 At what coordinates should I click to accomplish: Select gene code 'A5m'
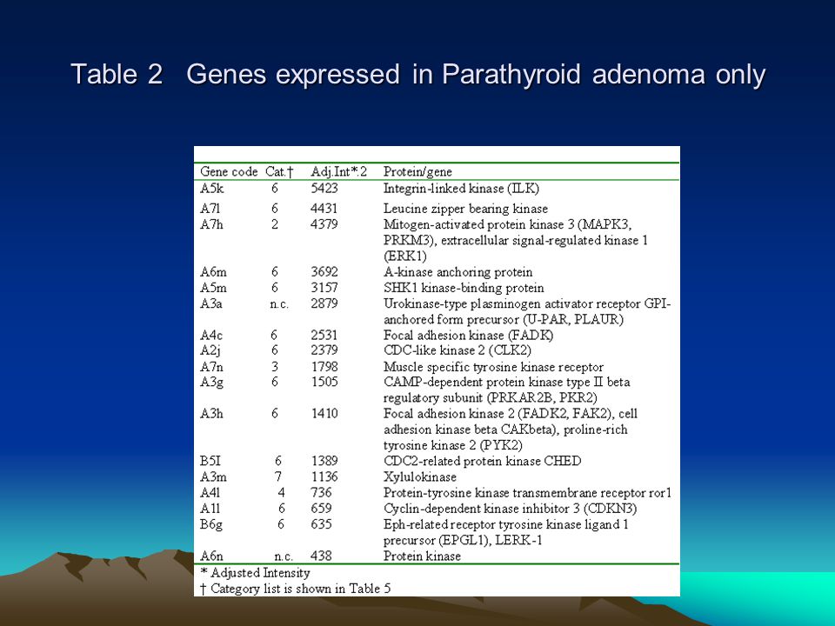pos(214,288)
